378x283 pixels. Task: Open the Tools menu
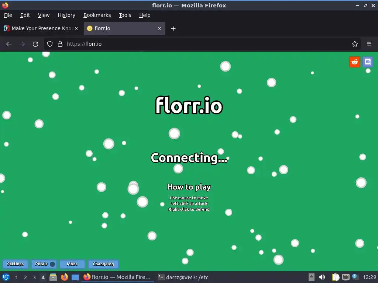pos(125,15)
